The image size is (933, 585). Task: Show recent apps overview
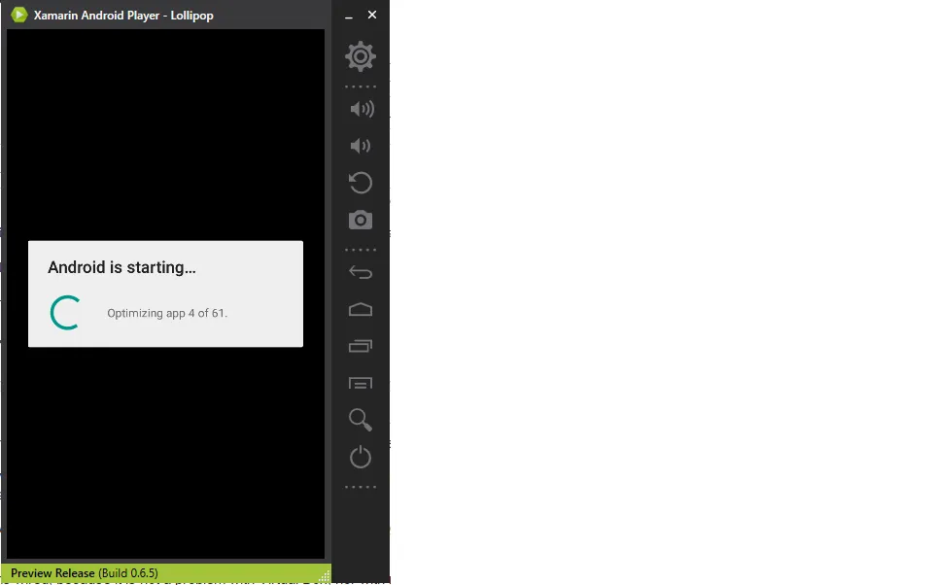point(360,346)
